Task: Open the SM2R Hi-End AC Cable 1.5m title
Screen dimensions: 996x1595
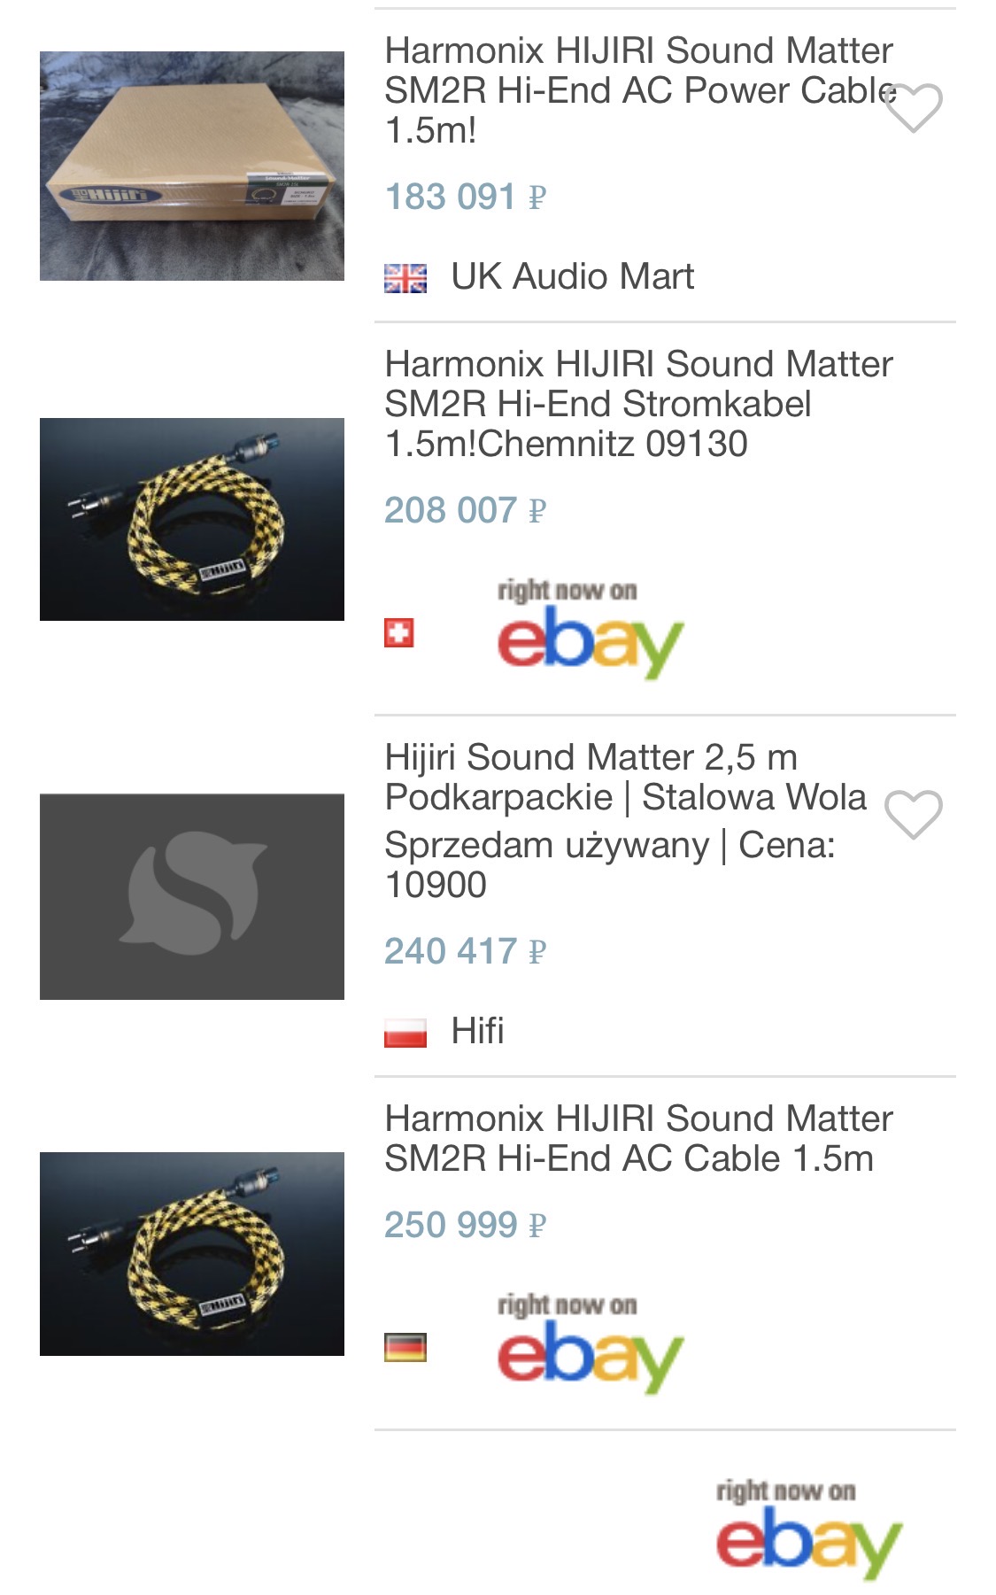Action: tap(639, 1138)
